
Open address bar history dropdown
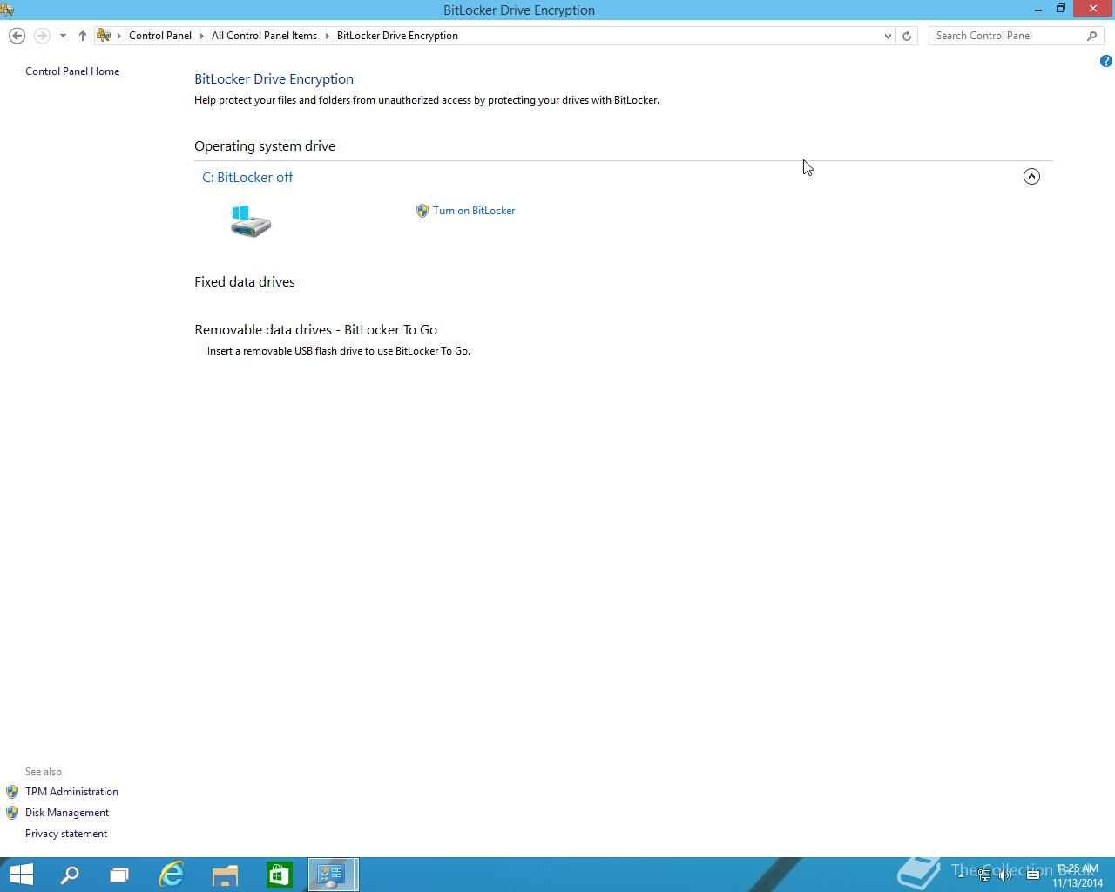(888, 36)
